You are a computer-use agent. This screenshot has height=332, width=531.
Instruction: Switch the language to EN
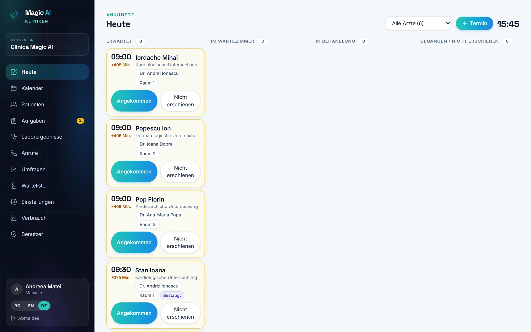[31, 306]
